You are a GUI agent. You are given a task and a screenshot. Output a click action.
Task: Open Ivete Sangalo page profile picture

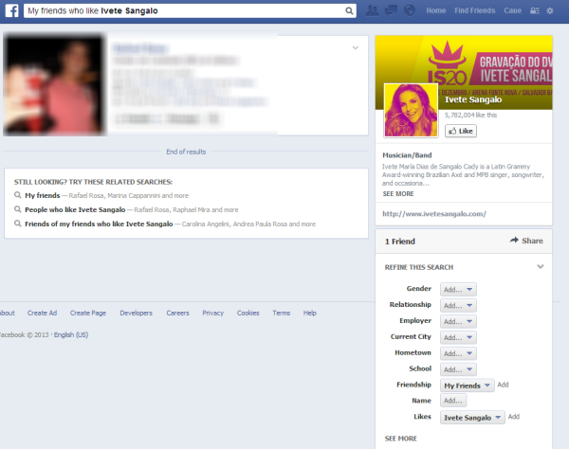(x=410, y=109)
